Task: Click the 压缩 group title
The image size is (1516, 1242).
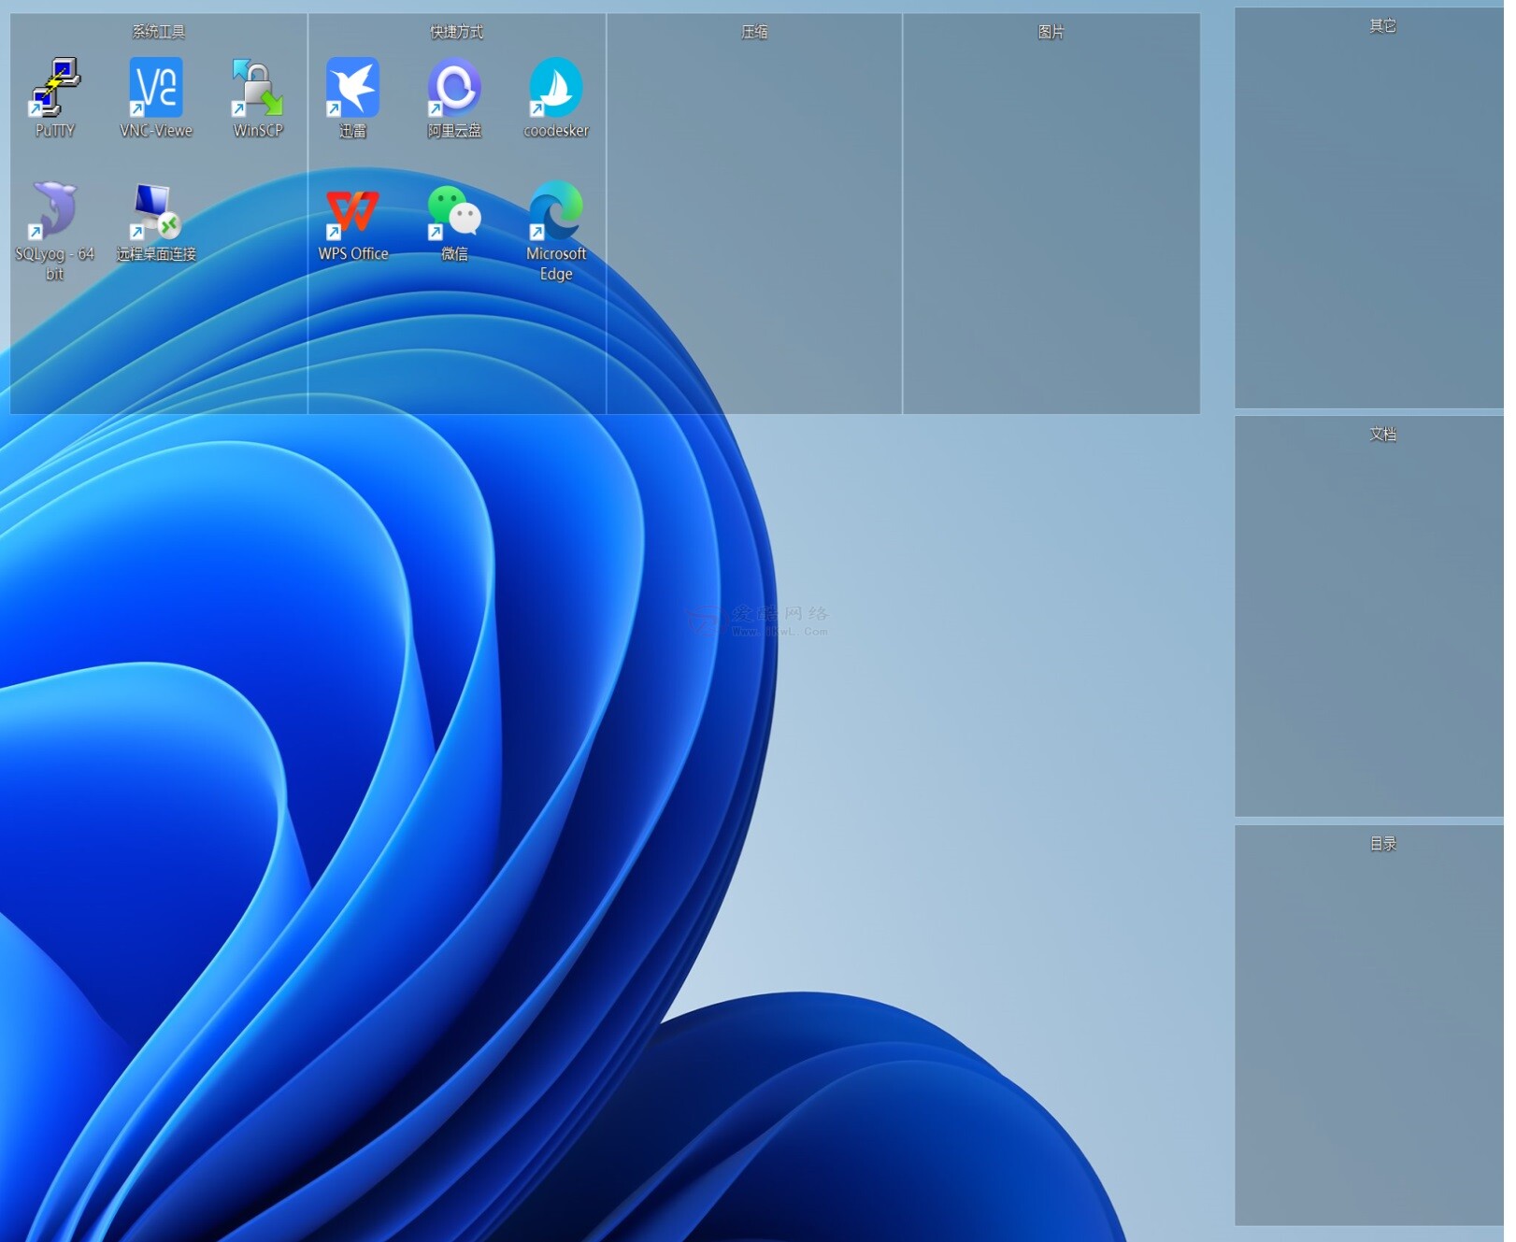Action: 754,32
